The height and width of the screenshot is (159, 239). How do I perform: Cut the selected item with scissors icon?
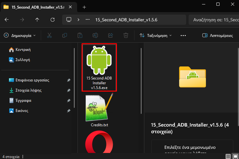(49, 35)
